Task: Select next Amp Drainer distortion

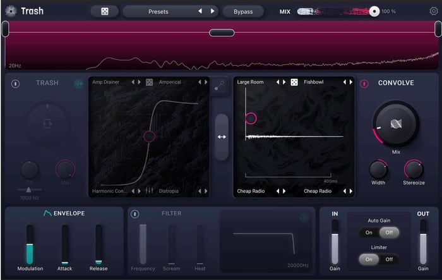Action: 140,82
